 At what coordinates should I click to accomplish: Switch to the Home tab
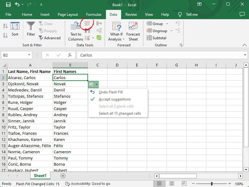click(x=27, y=15)
